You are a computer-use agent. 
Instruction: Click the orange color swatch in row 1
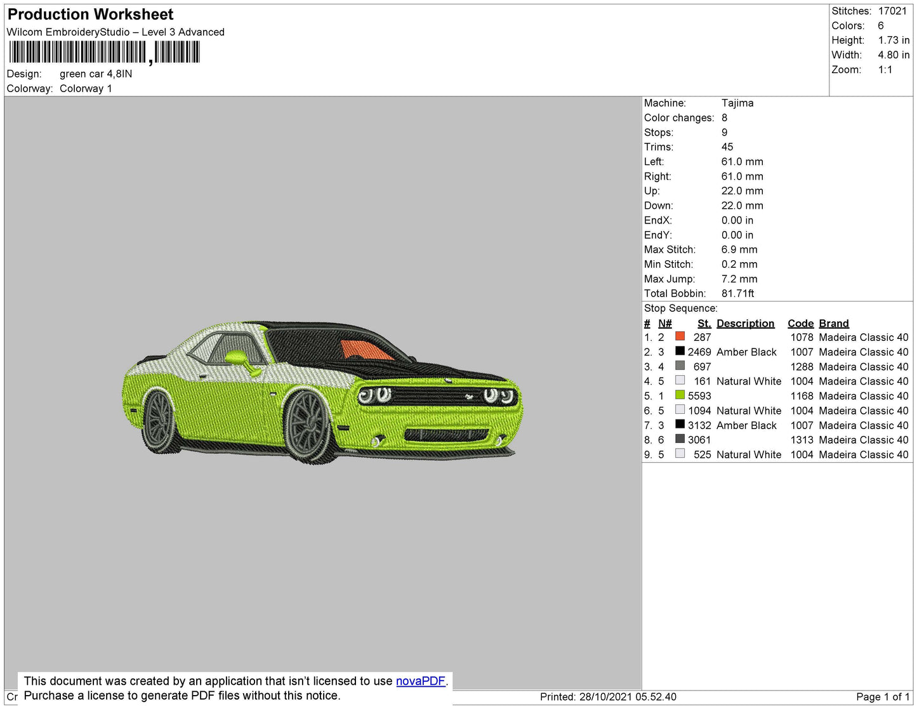(x=680, y=336)
